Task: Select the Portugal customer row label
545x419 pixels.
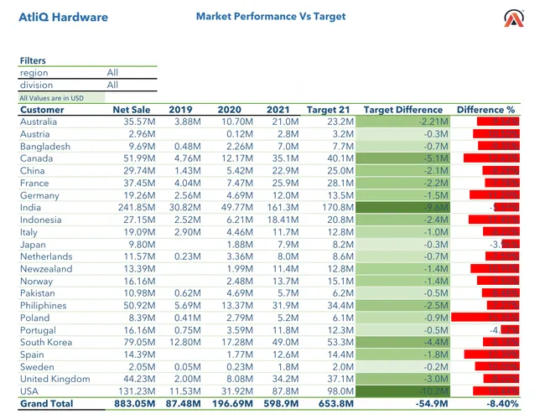Action: point(38,330)
